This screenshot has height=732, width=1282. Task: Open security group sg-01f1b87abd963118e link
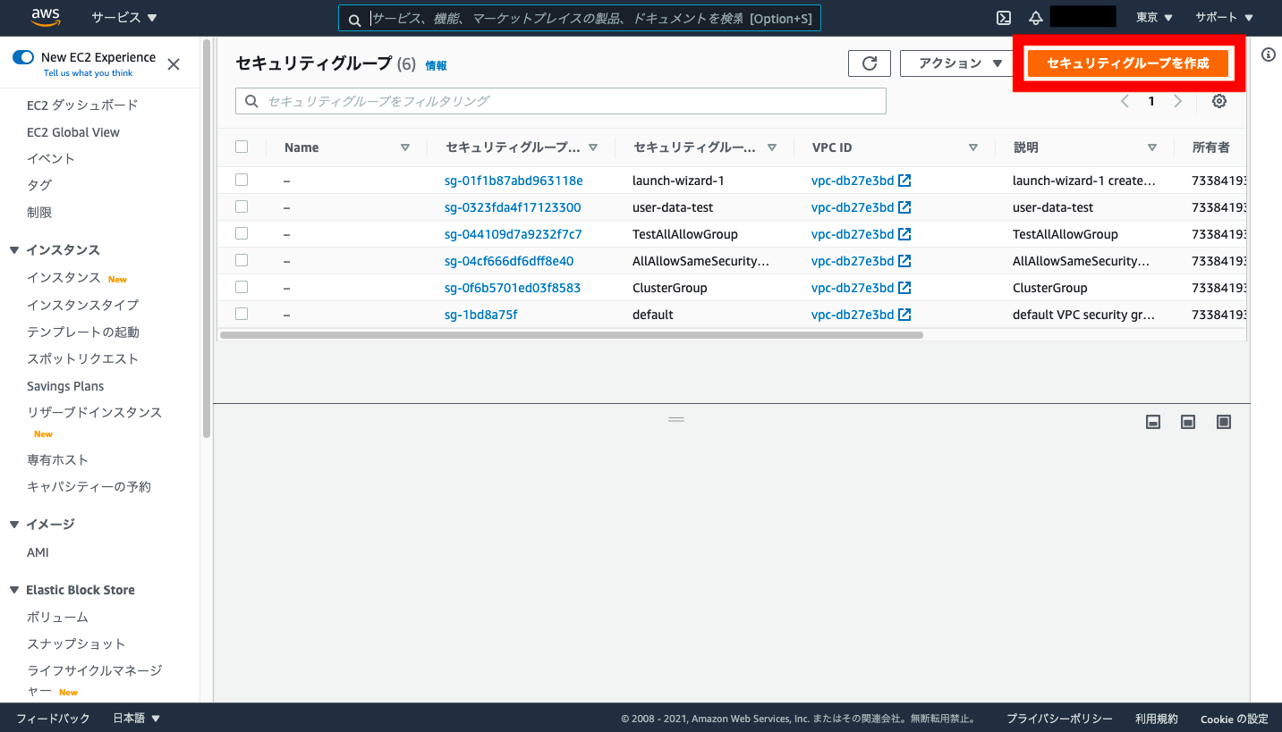514,181
